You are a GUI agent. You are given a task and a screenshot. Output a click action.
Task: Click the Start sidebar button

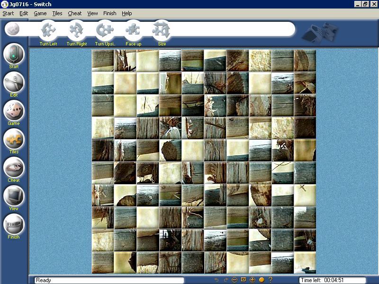(x=13, y=55)
